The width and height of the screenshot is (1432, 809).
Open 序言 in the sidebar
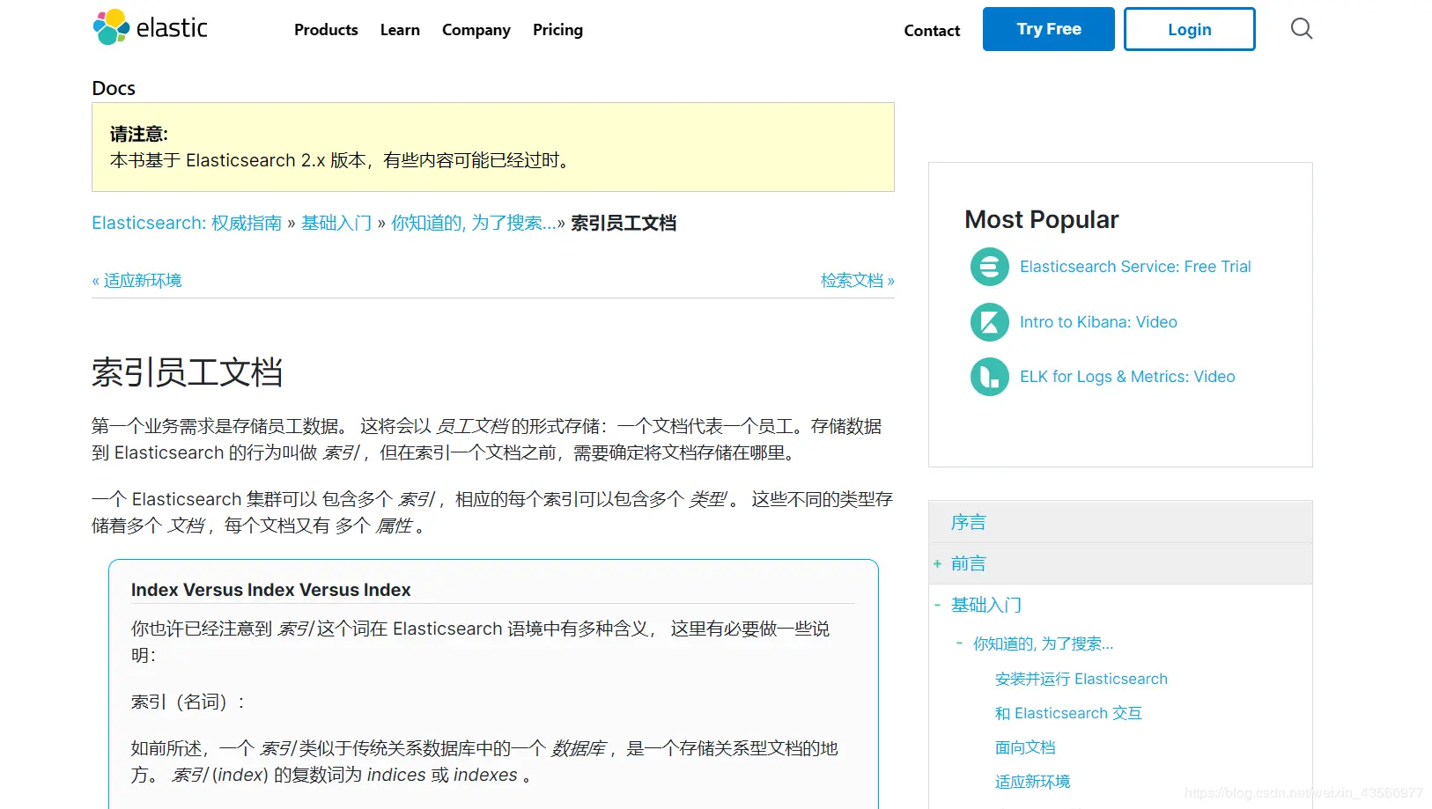pos(968,522)
